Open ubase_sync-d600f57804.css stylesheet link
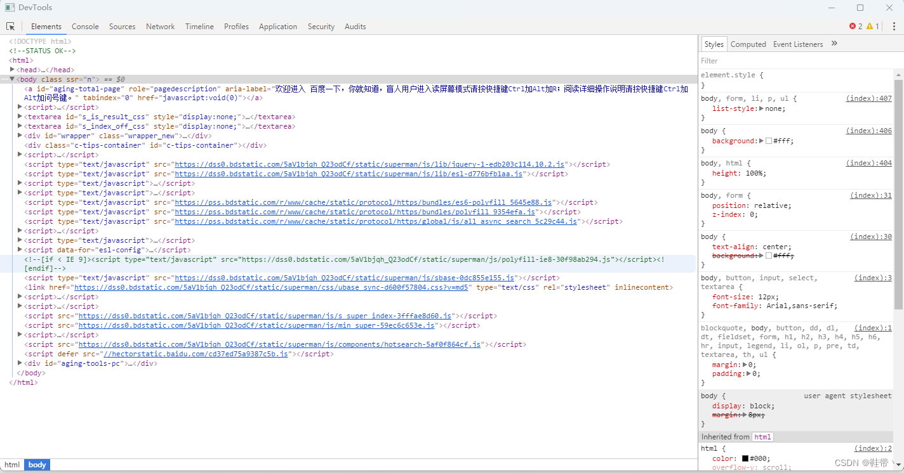 click(272, 287)
